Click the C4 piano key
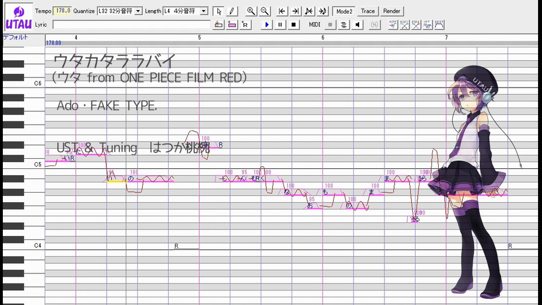Image resolution: width=542 pixels, height=305 pixels. (x=24, y=246)
